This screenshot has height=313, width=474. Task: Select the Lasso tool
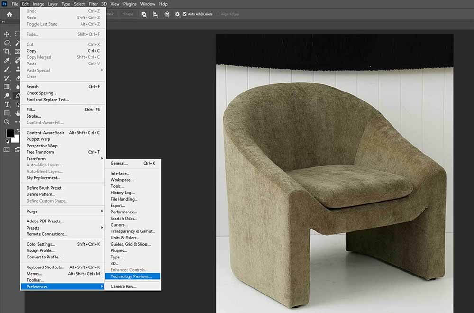point(7,43)
